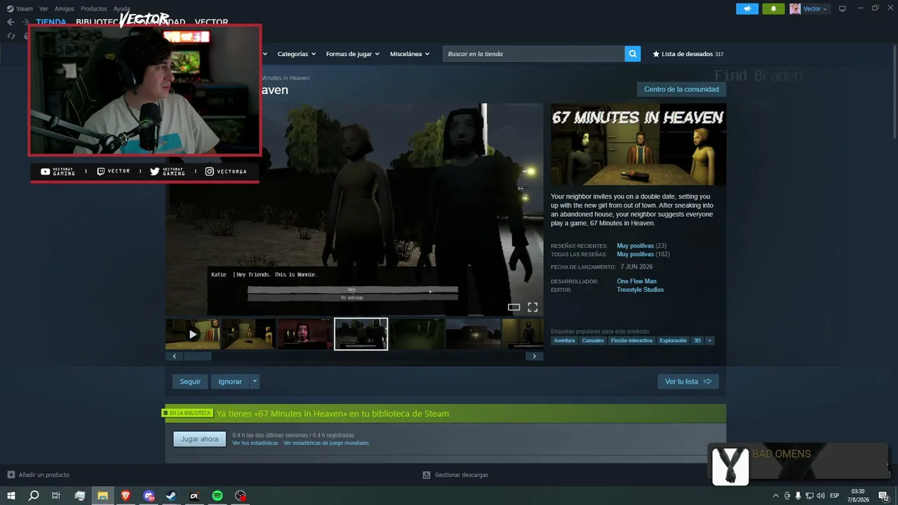Image resolution: width=898 pixels, height=505 pixels.
Task: Select the night house exterior thumbnail
Action: 473,335
